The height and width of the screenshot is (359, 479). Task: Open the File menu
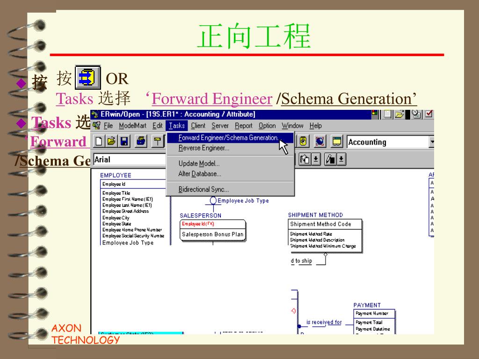[108, 126]
